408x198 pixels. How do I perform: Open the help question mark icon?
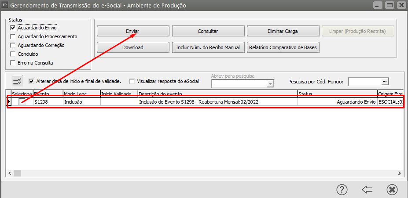(342, 190)
